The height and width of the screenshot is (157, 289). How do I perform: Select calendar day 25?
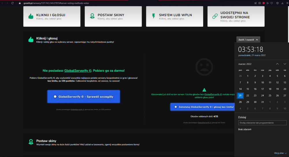click(270, 96)
